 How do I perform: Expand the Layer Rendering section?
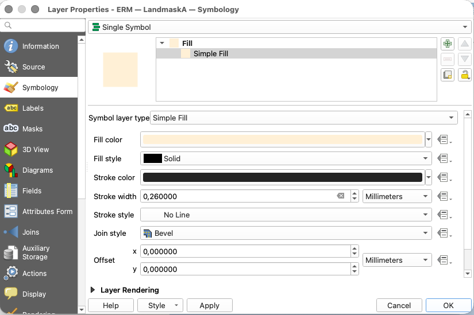click(x=93, y=290)
